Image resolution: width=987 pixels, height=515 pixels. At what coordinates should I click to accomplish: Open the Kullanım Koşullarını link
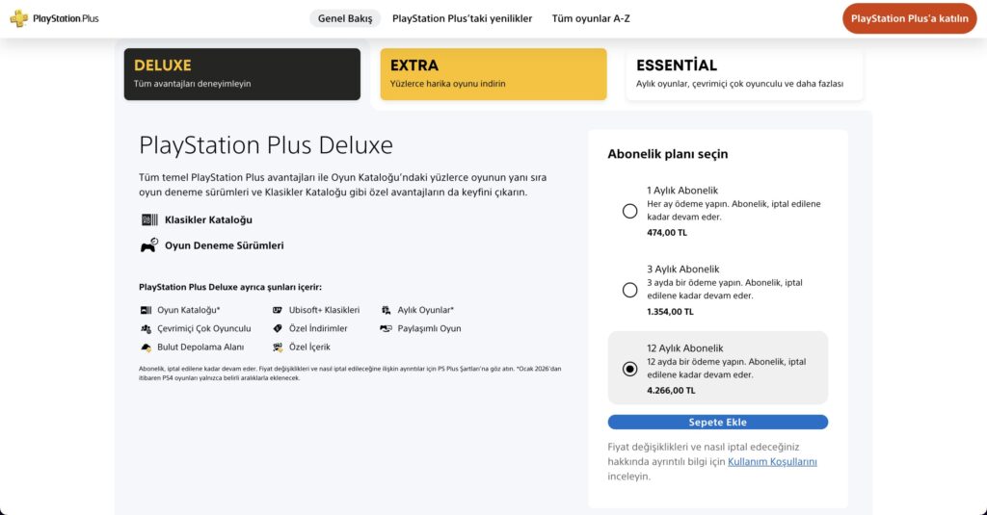click(x=772, y=461)
